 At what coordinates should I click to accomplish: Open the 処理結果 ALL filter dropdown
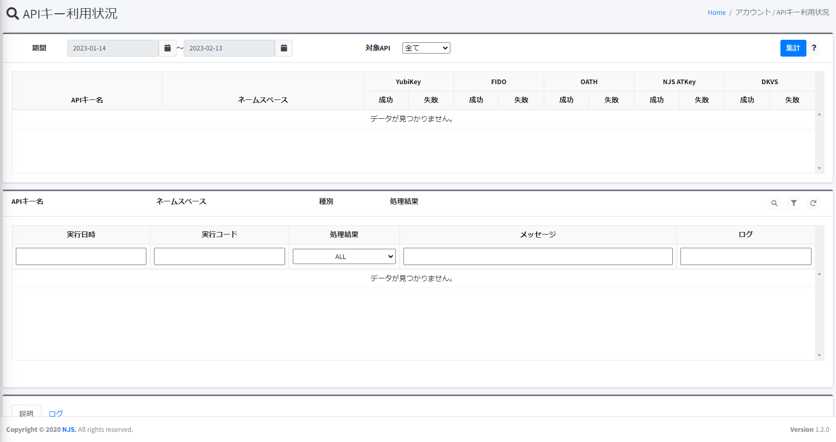point(344,256)
